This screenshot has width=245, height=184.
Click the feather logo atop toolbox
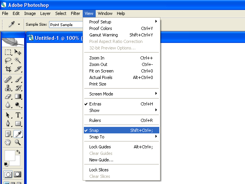pyautogui.click(x=13, y=42)
